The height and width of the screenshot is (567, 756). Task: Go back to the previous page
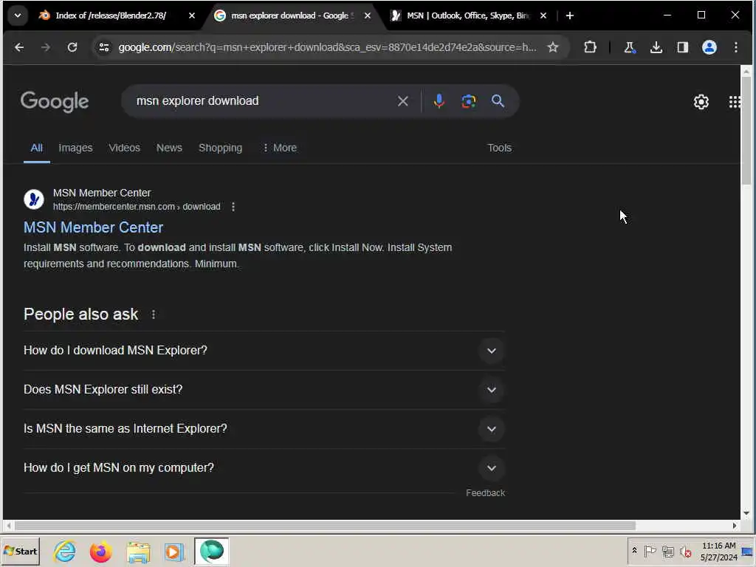click(x=19, y=47)
